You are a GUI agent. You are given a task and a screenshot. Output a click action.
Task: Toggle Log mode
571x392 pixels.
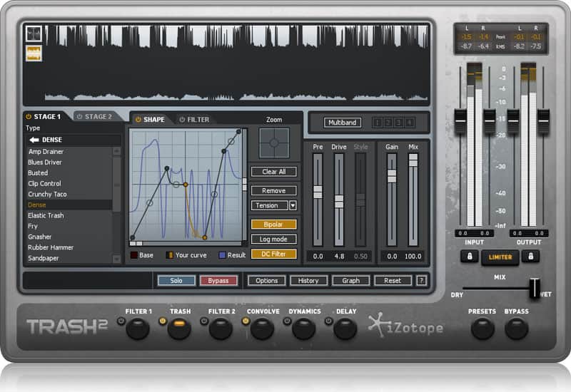(274, 239)
